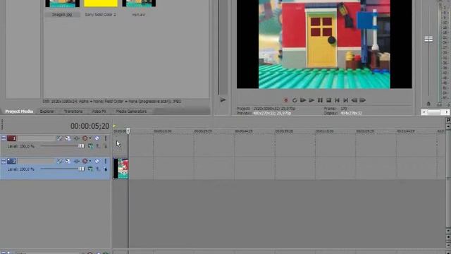Open Track FX for track 2
Screen dimensions: 451x254
point(77,162)
